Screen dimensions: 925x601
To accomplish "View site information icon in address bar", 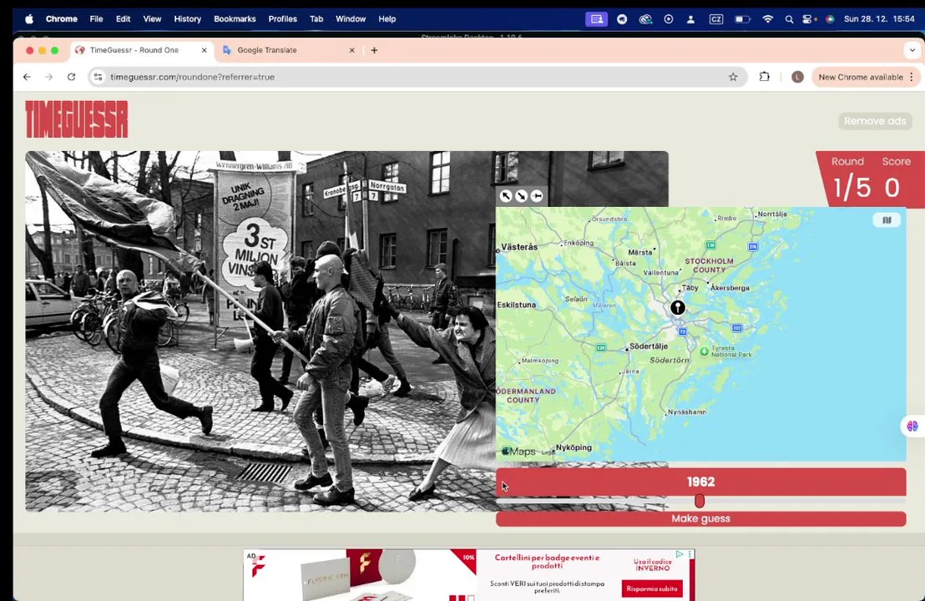I will click(98, 77).
